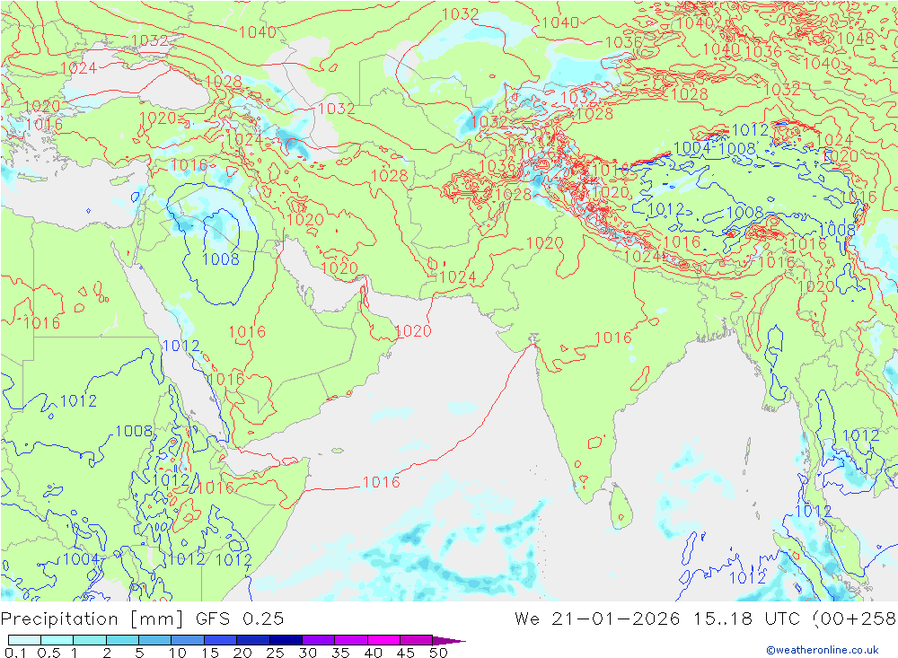Click the '0.1' legend scale label
The image size is (898, 658).
tap(14, 653)
